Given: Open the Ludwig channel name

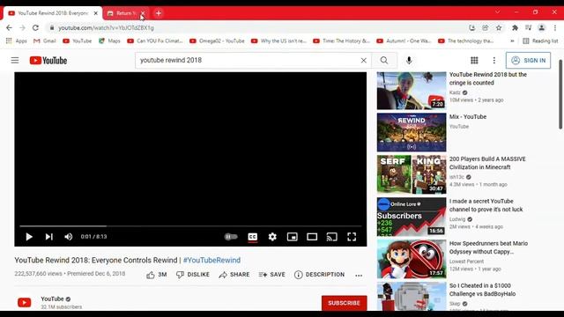Looking at the screenshot, I should 457,219.
